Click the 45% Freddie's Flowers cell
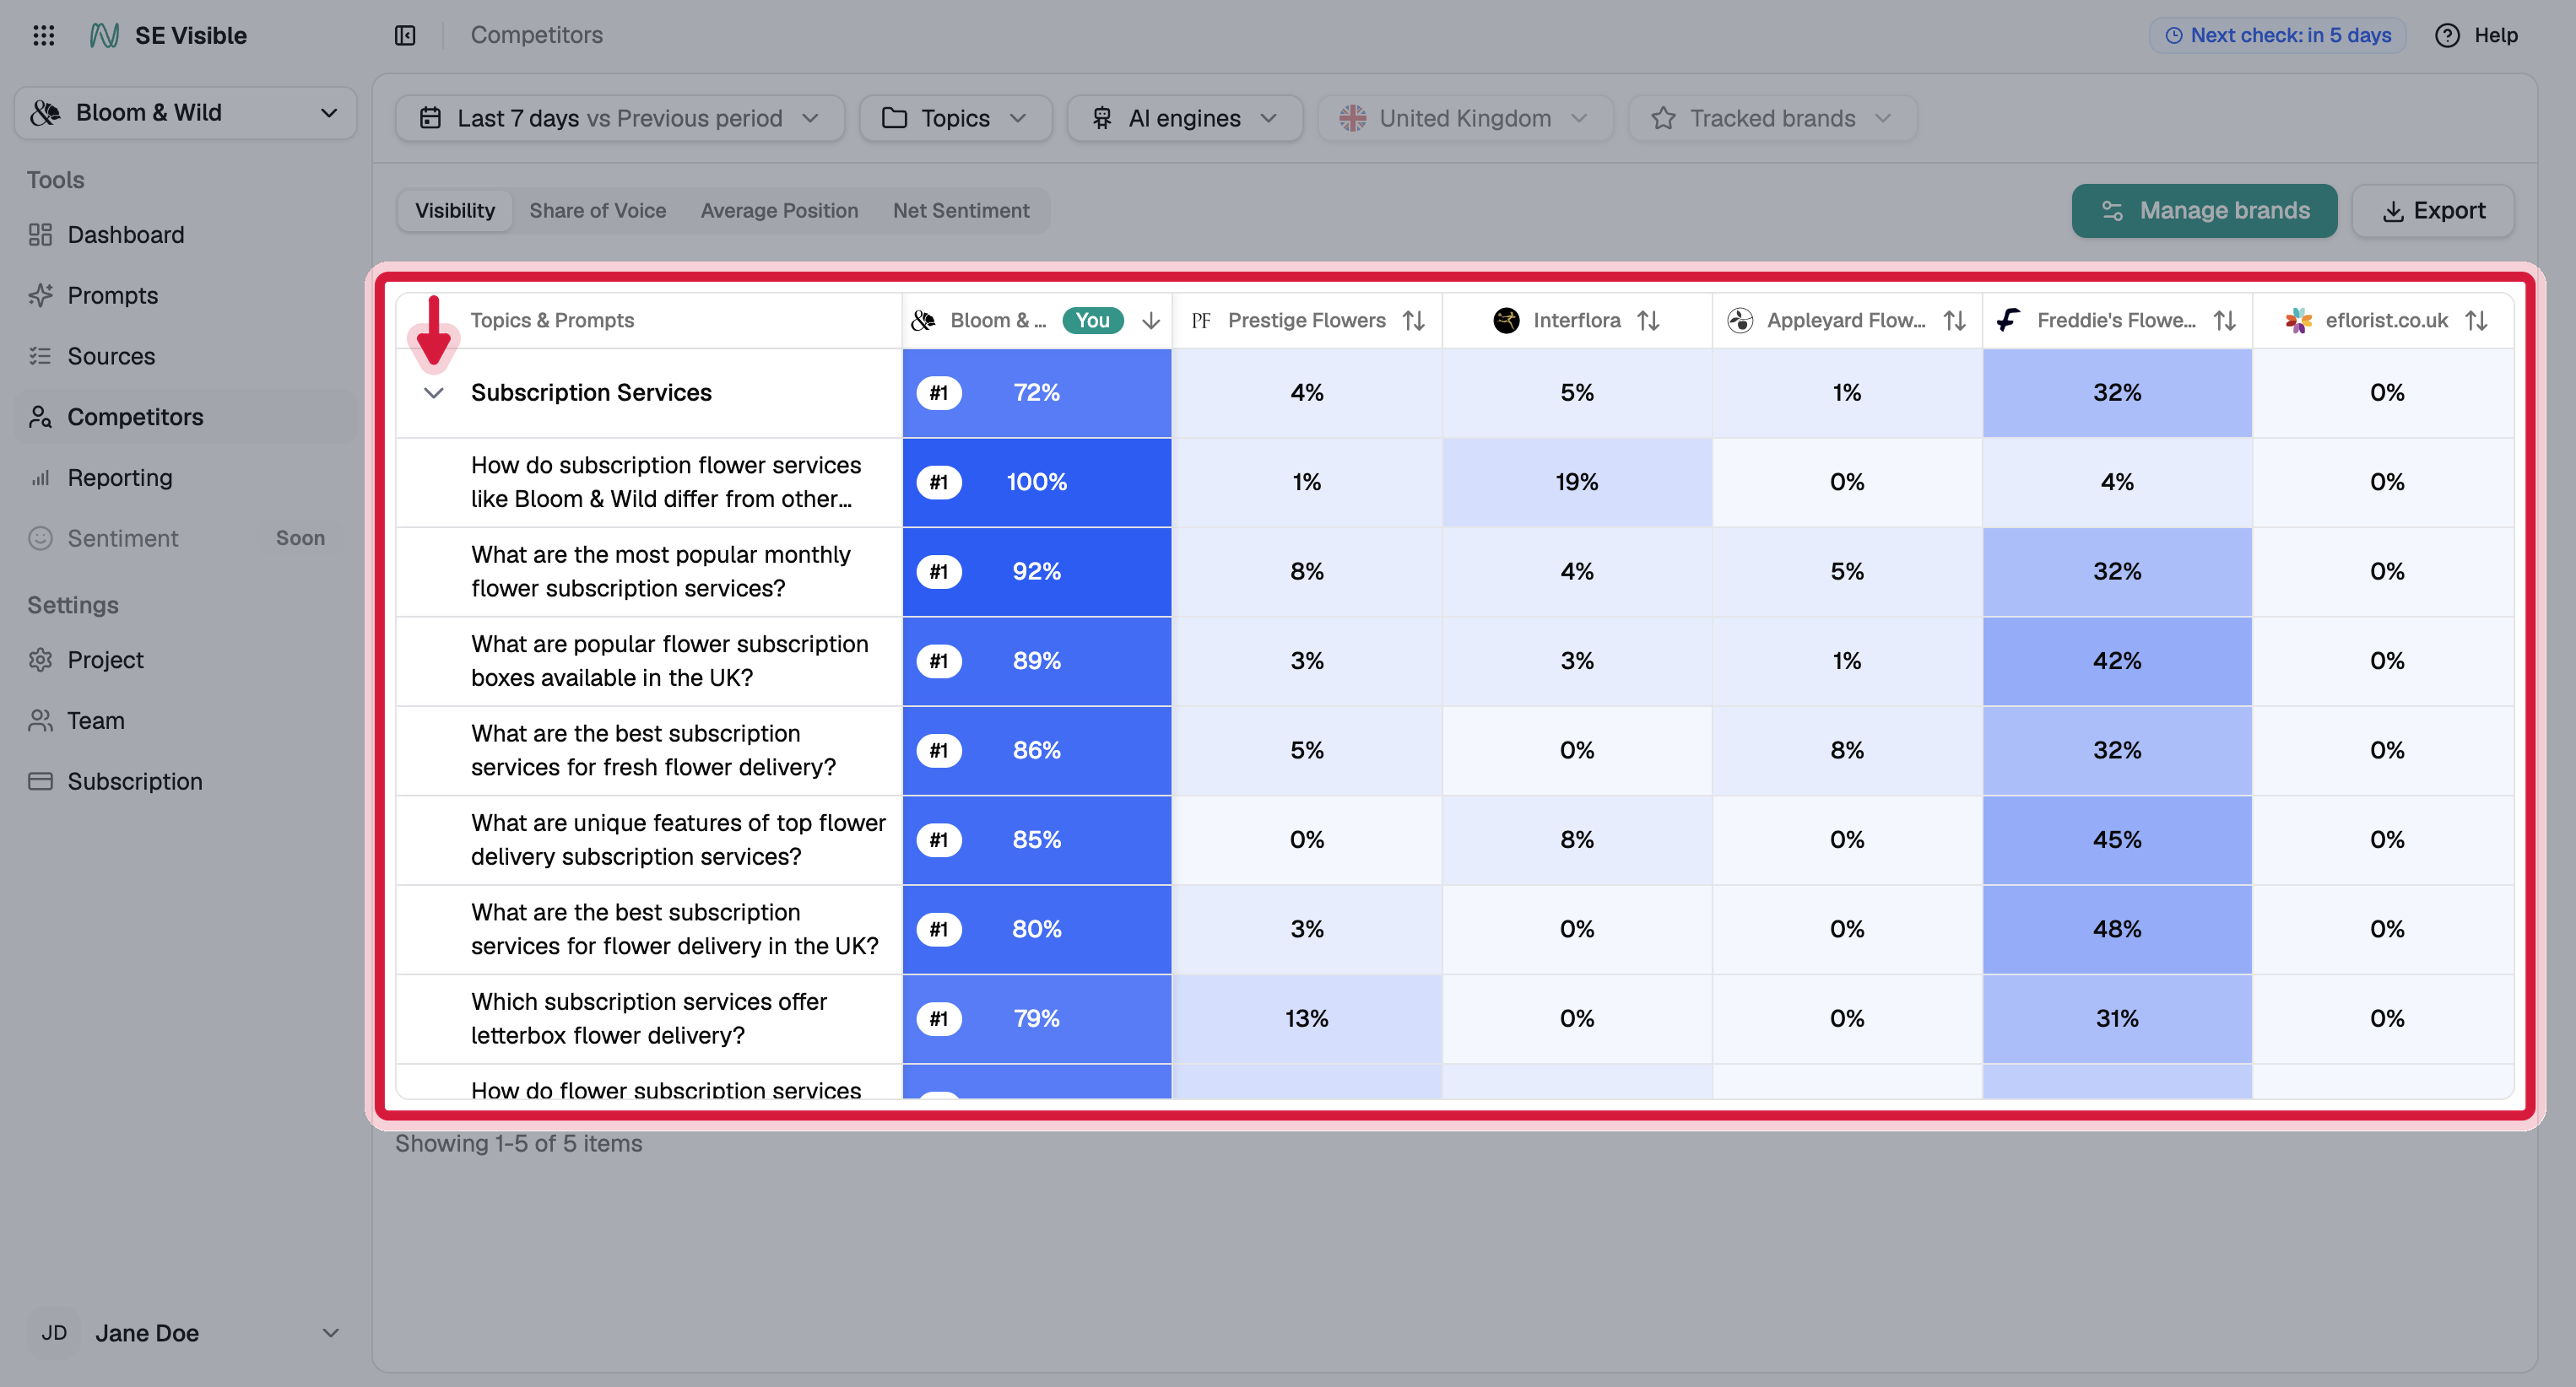The image size is (2576, 1387). [2116, 840]
